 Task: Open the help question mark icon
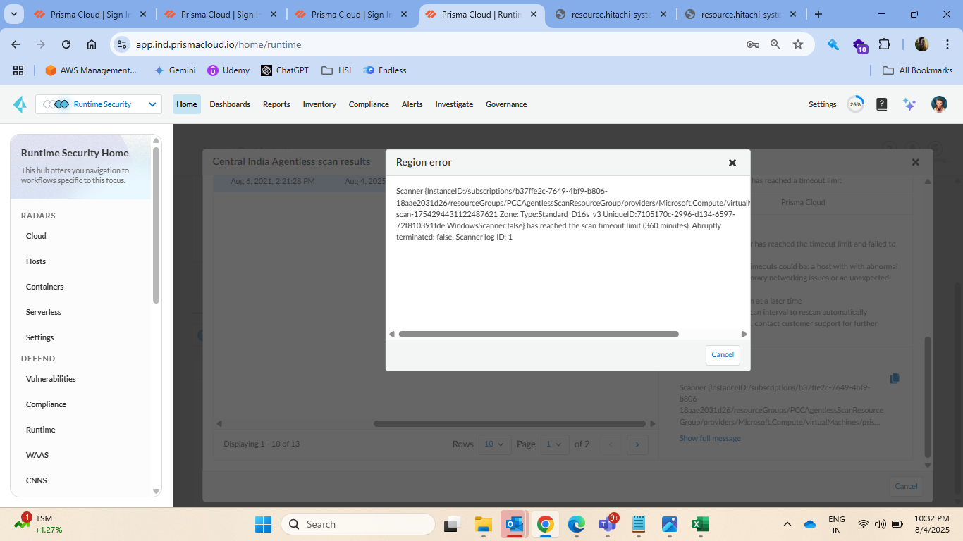[x=881, y=104]
